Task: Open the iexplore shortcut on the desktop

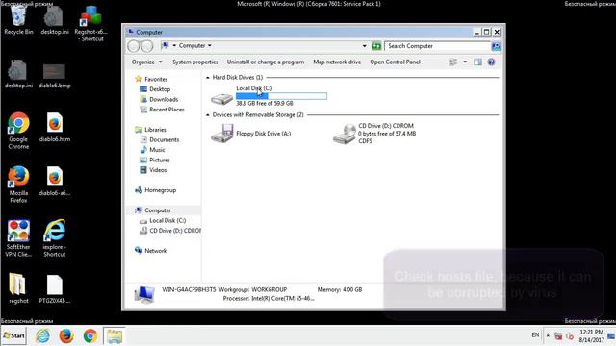Action: [55, 238]
